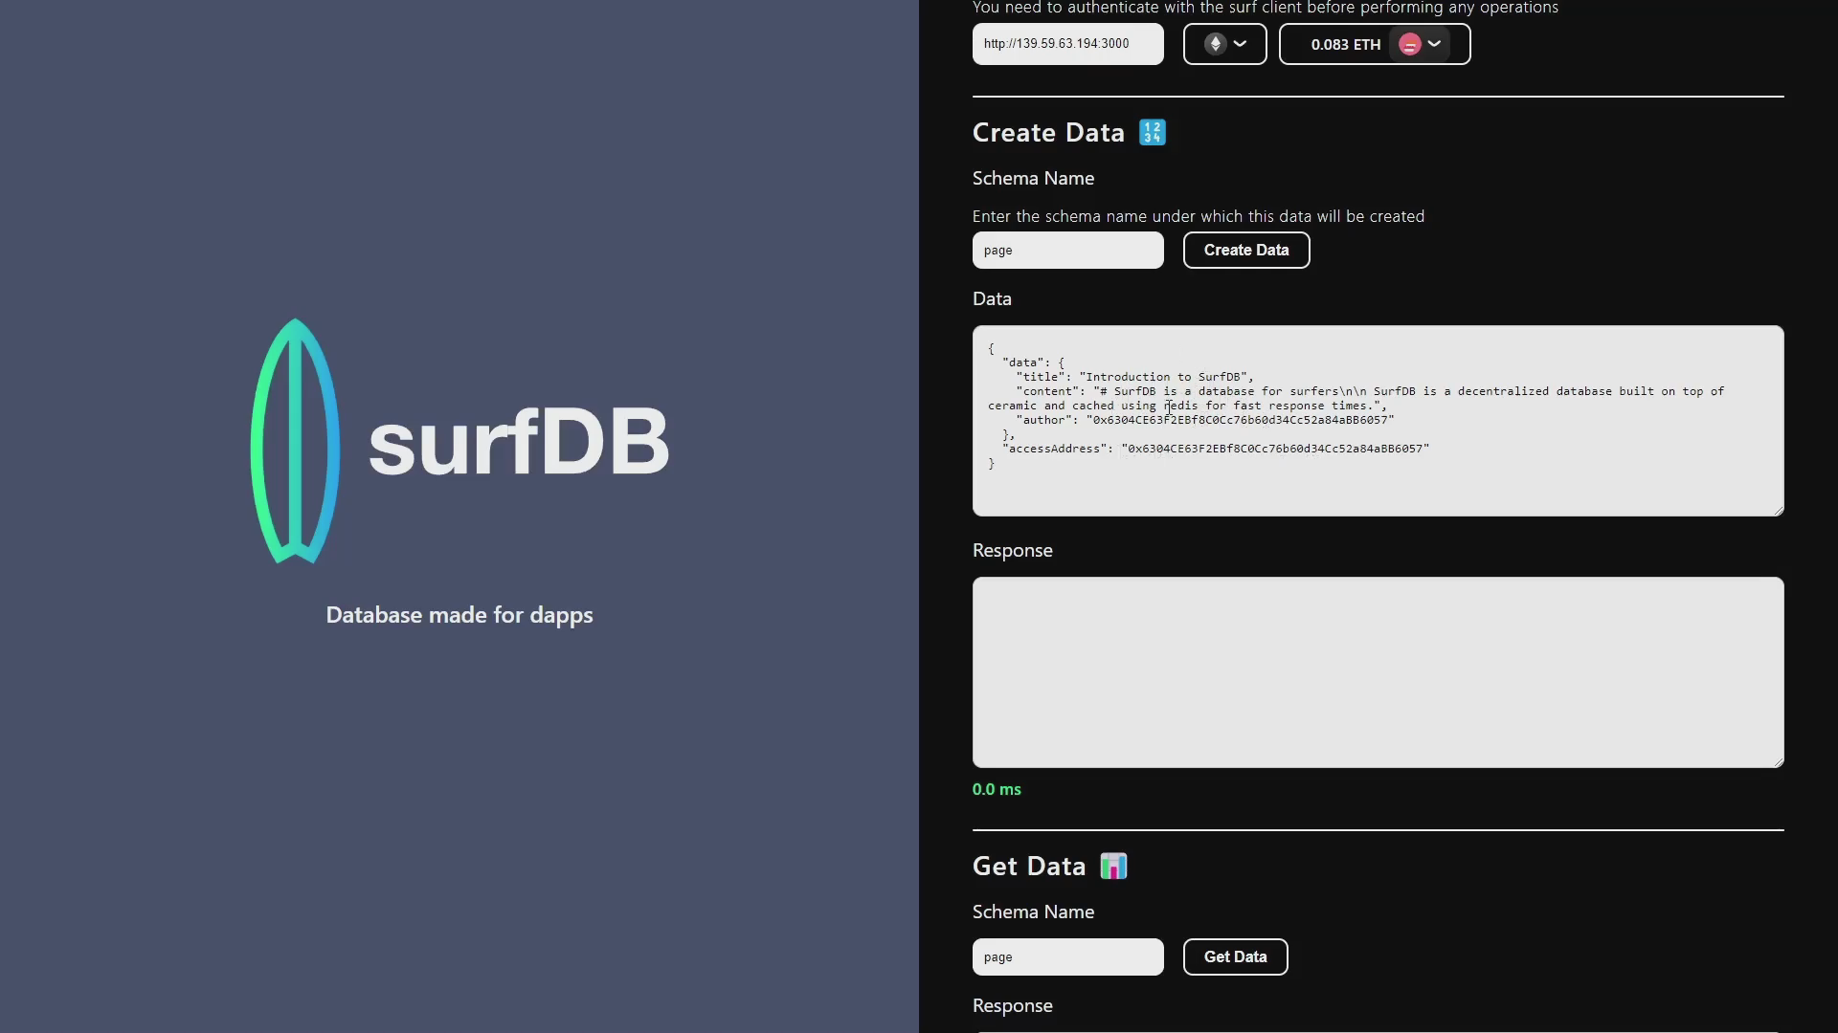
Task: Focus the Get Data schema name field
Action: tap(1068, 957)
